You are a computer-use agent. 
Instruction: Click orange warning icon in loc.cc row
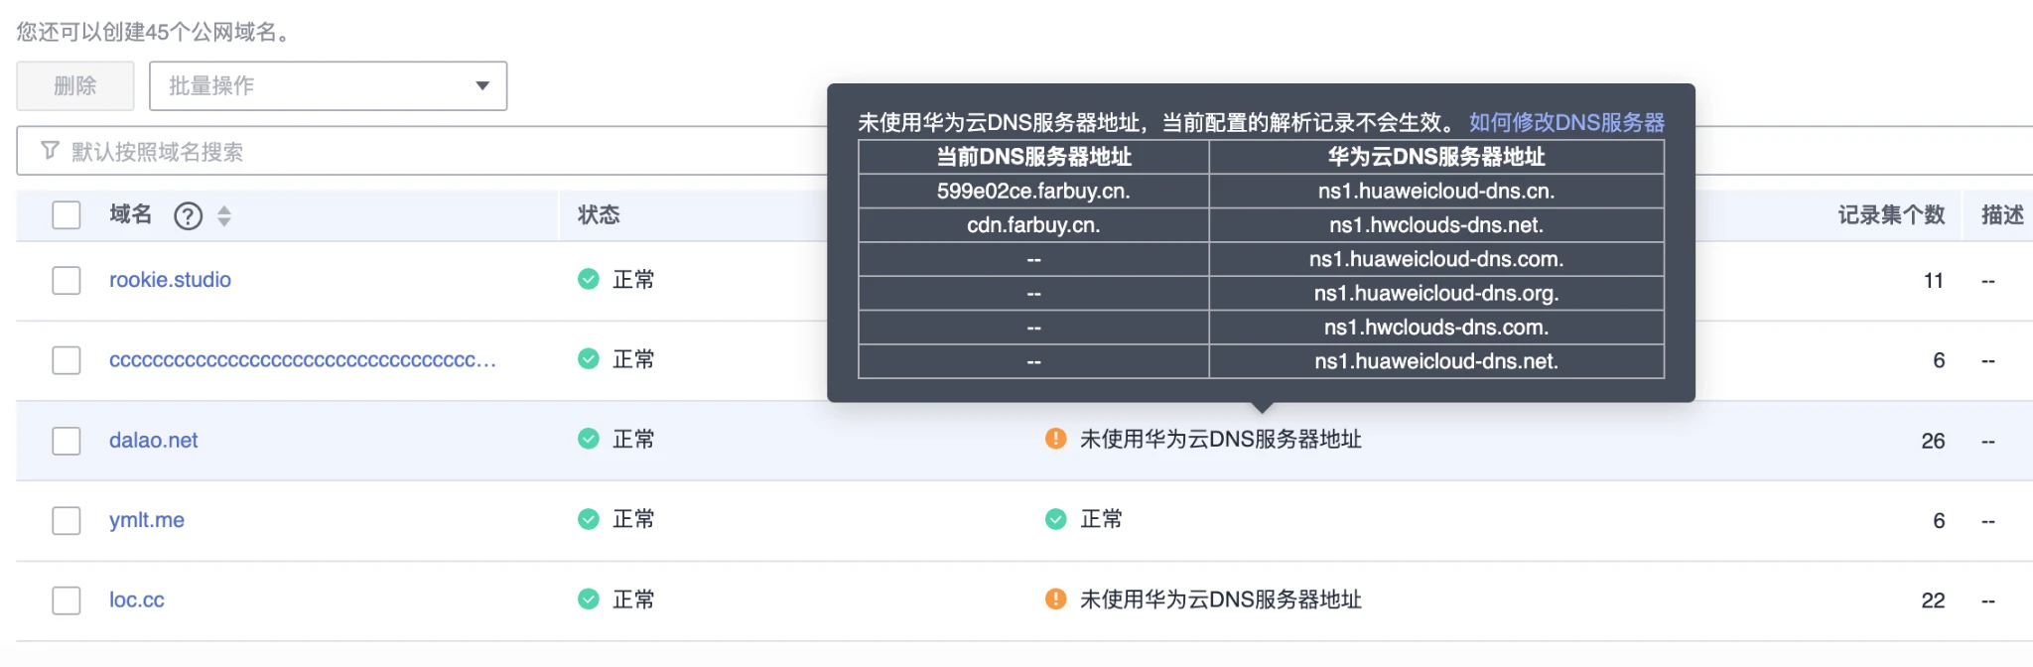pos(1055,599)
